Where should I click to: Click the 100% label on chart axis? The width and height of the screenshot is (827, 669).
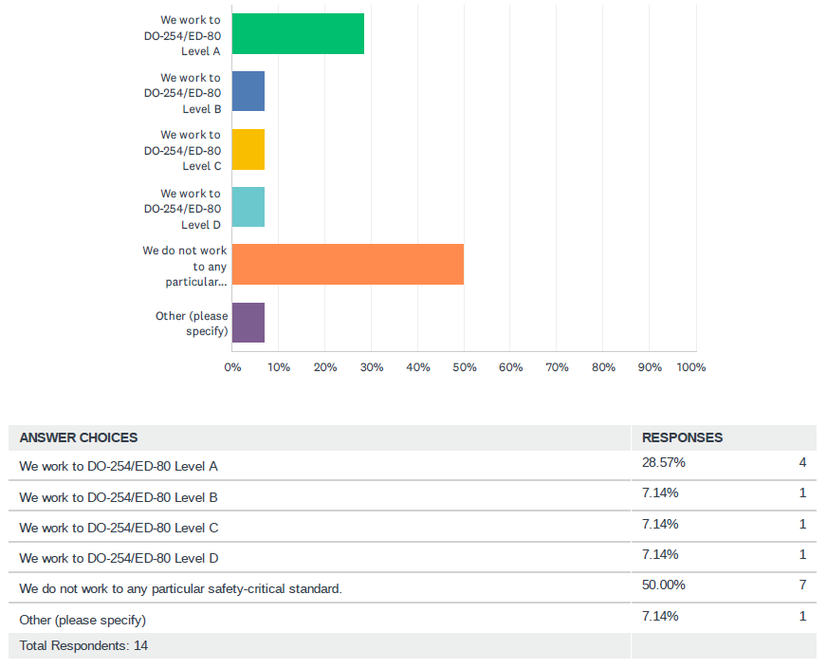tap(691, 367)
